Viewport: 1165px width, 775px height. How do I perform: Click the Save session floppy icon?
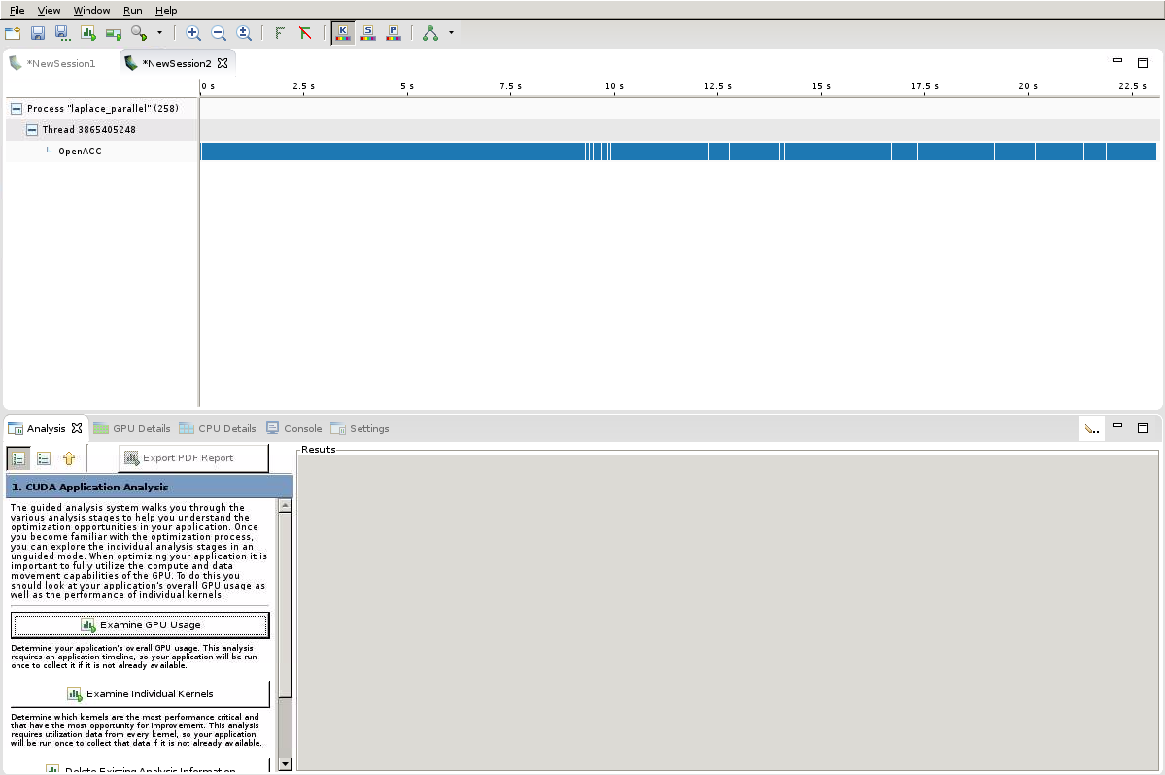point(38,33)
